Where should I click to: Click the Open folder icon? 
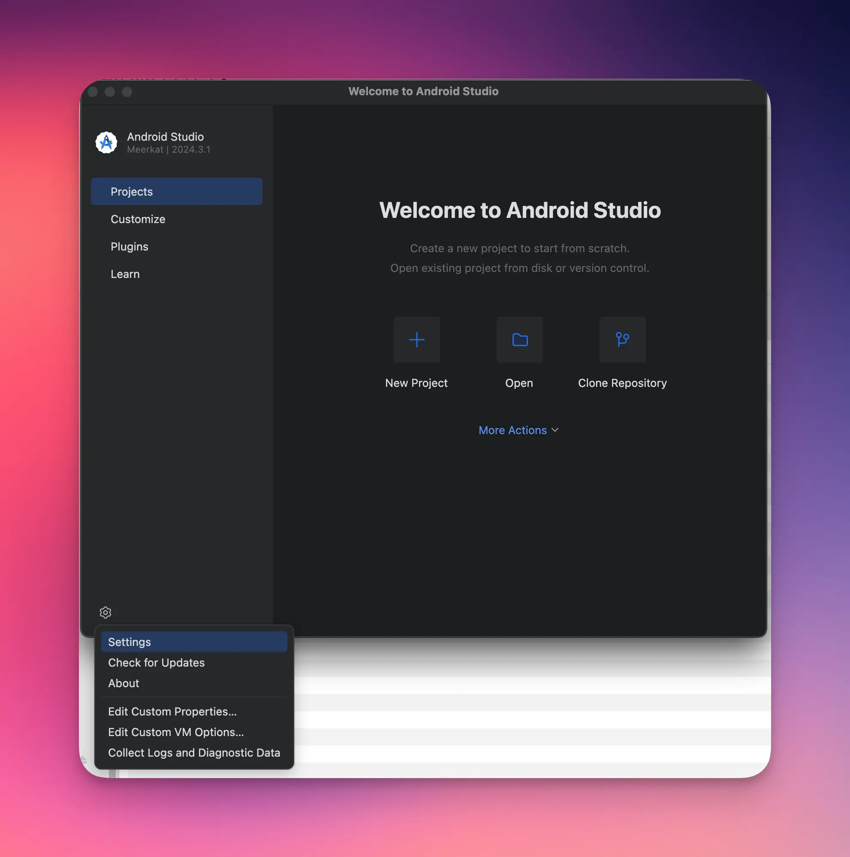click(520, 340)
